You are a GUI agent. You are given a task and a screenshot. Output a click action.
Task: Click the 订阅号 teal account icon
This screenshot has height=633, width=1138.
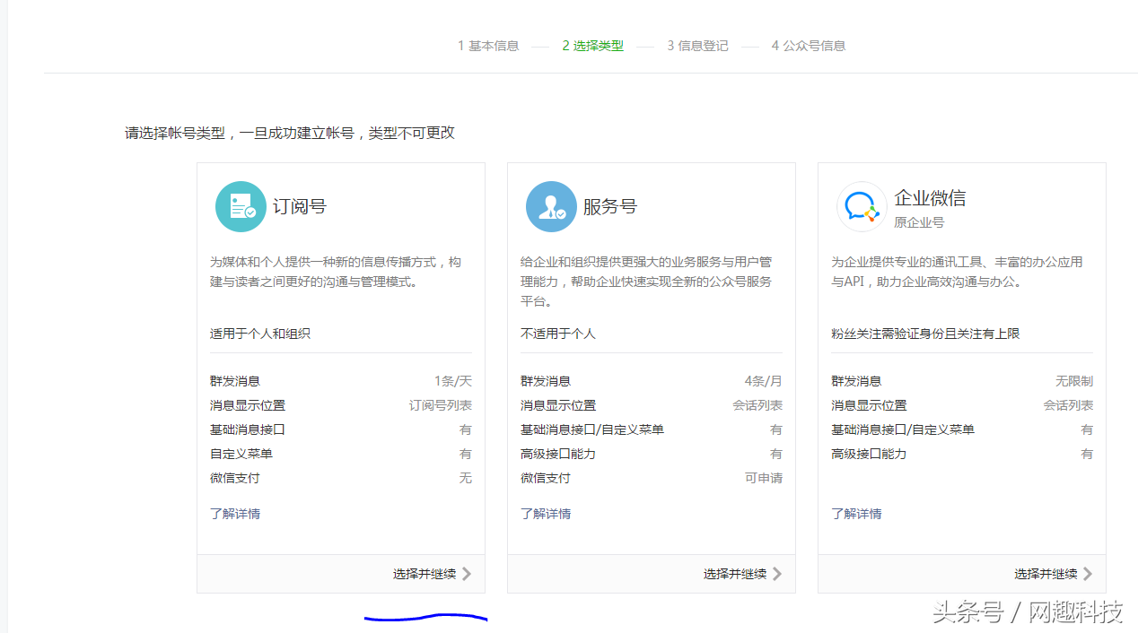(241, 206)
